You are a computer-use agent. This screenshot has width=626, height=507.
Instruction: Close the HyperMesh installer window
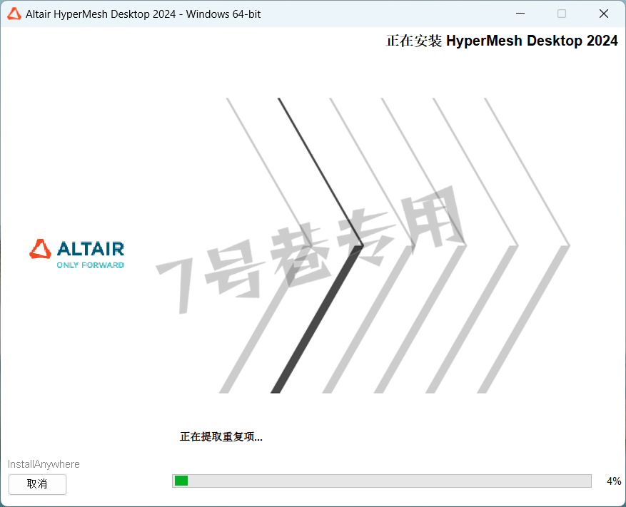click(604, 14)
